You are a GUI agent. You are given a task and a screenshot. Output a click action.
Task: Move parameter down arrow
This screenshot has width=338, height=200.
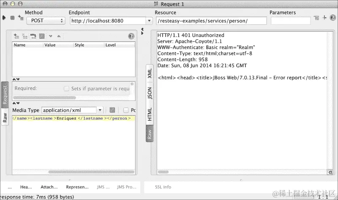[50, 36]
